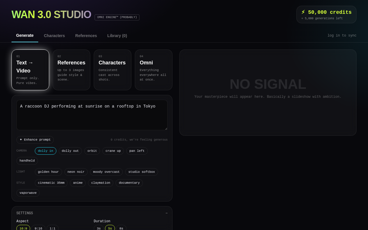Pick golden hour lighting chip
The height and width of the screenshot is (230, 368).
pyautogui.click(x=48, y=172)
